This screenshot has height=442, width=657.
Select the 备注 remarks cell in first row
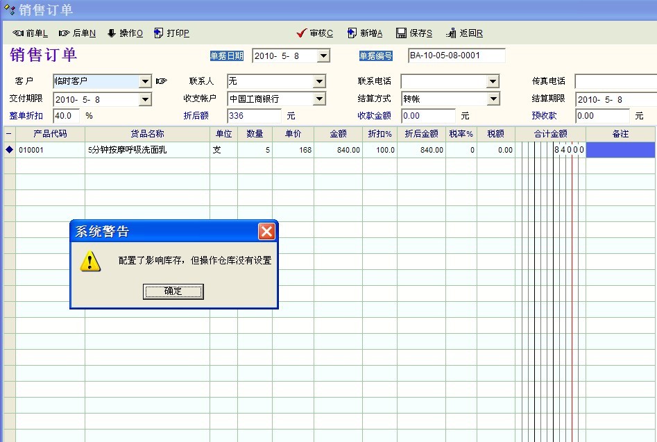coord(620,150)
